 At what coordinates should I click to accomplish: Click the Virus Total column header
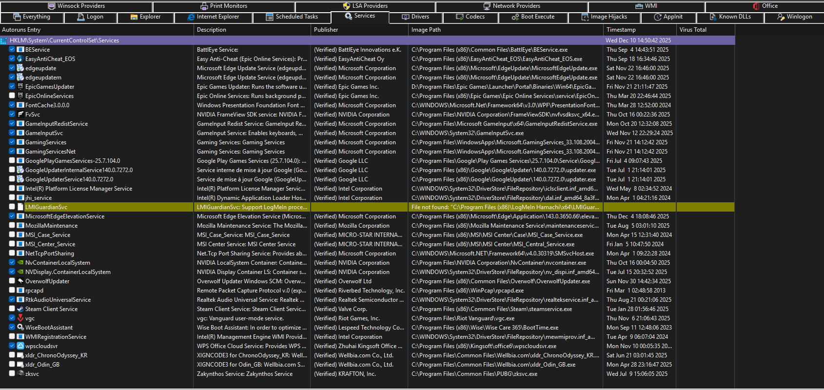pyautogui.click(x=706, y=30)
